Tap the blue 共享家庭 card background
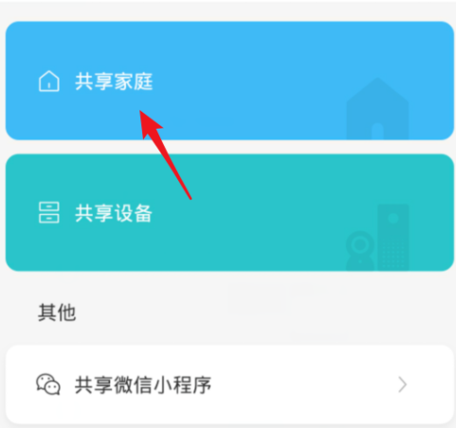 [x=229, y=80]
